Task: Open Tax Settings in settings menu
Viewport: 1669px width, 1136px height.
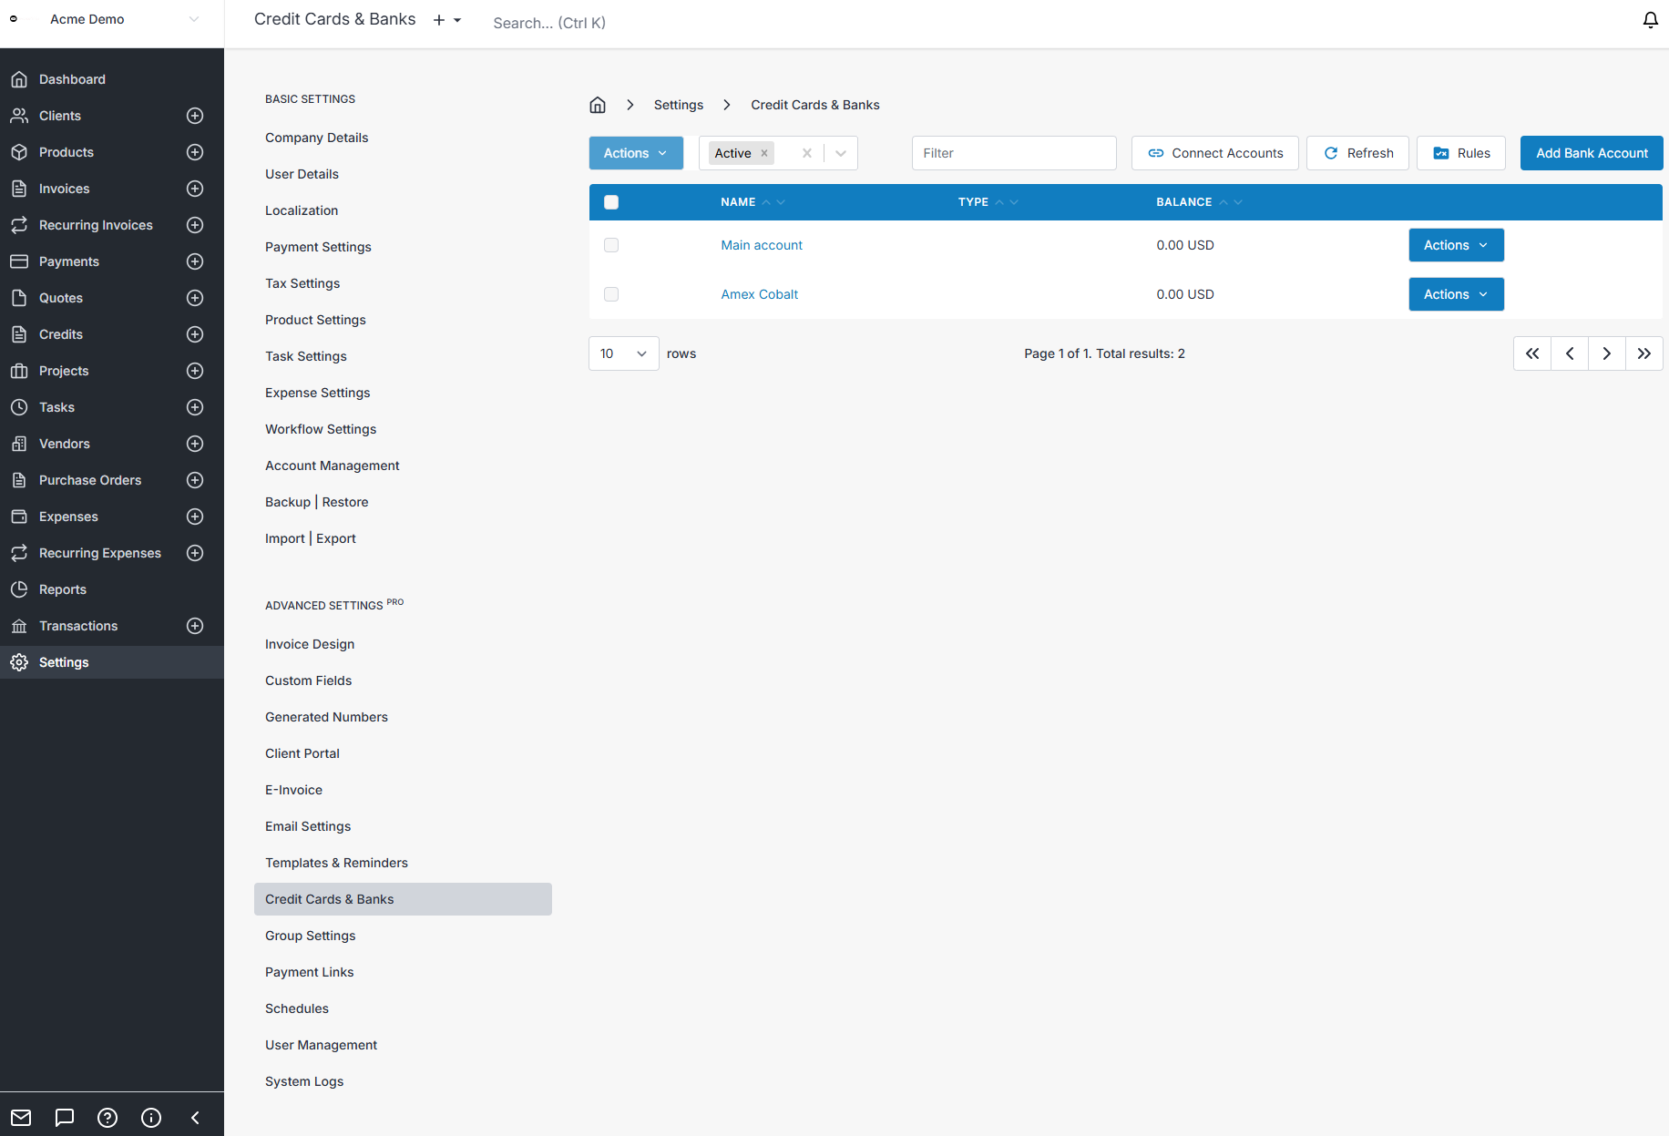Action: [x=302, y=283]
